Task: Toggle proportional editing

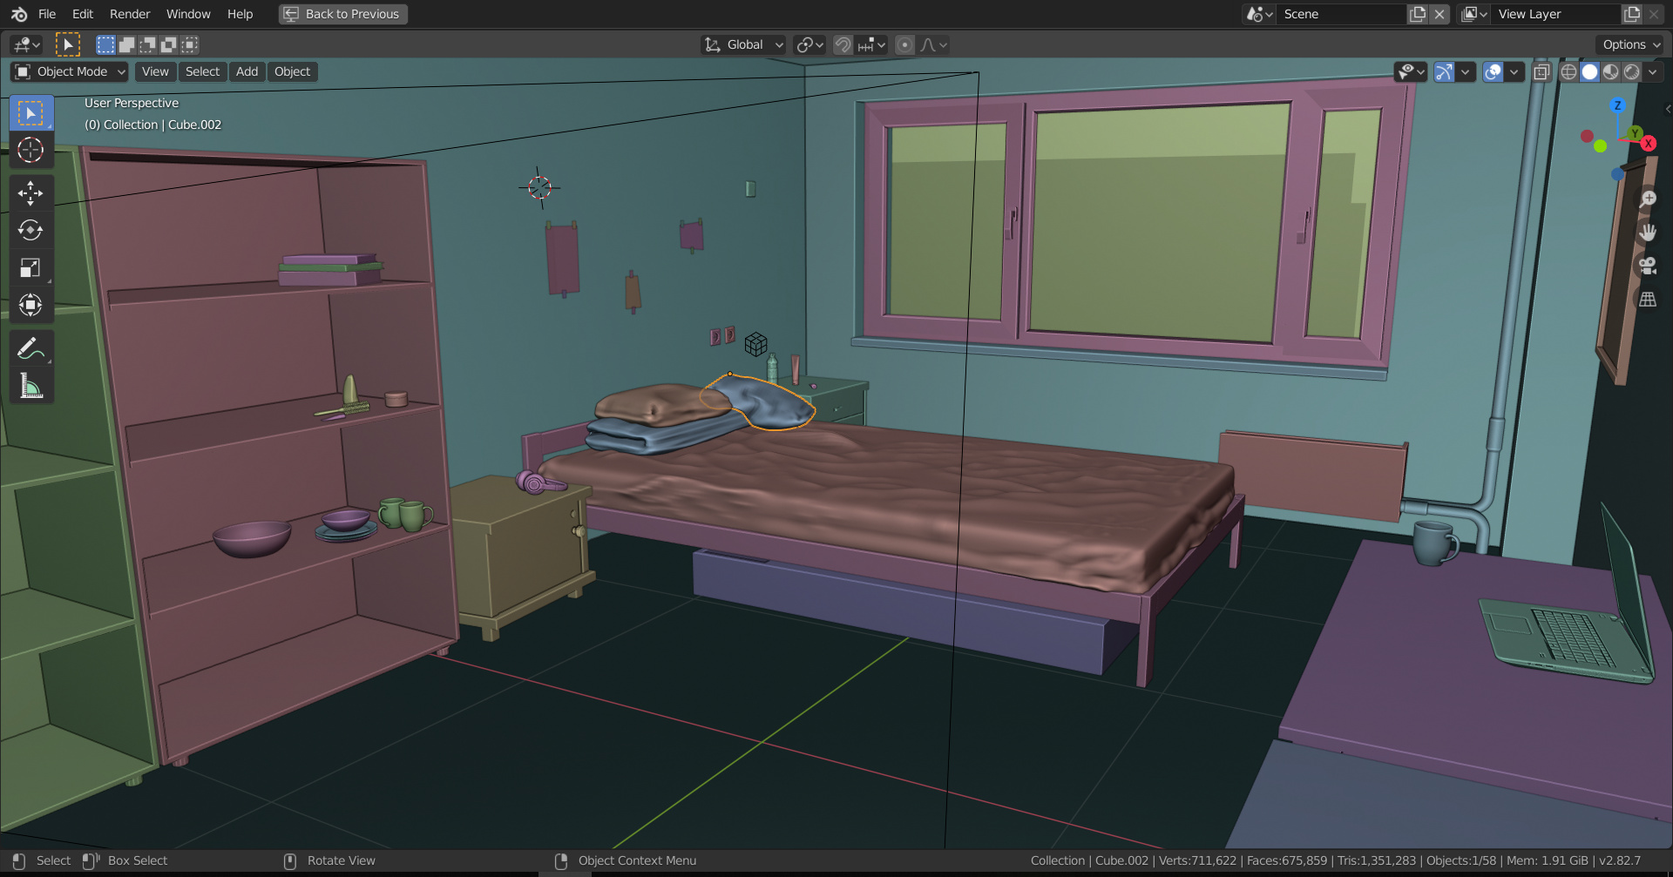Action: point(904,44)
